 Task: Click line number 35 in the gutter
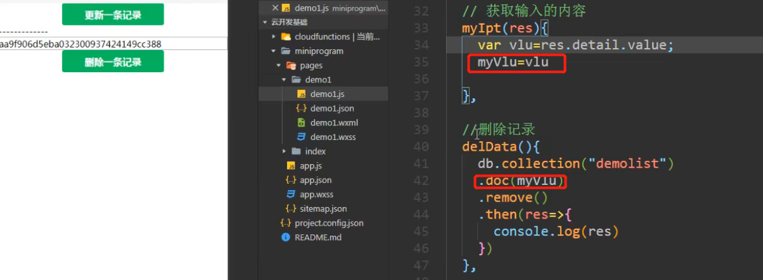(421, 62)
